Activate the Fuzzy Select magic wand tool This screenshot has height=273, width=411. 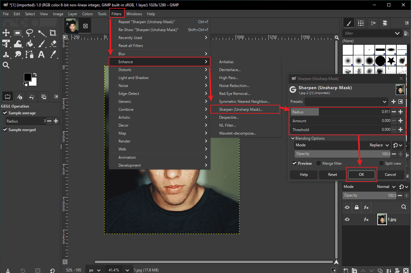[42, 33]
